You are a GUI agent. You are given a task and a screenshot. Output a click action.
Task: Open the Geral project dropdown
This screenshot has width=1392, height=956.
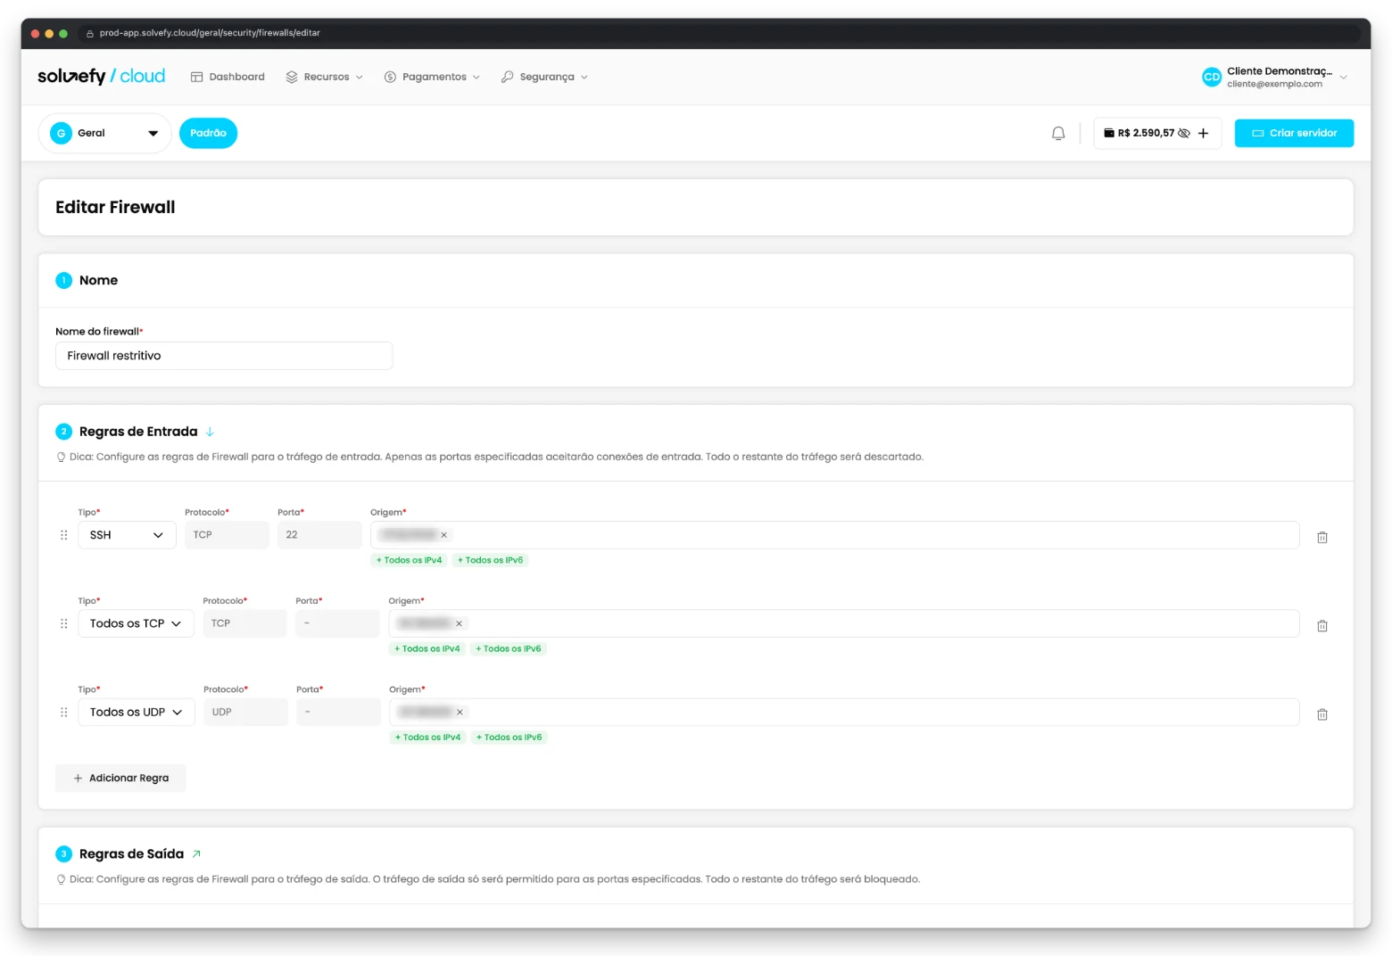click(104, 133)
